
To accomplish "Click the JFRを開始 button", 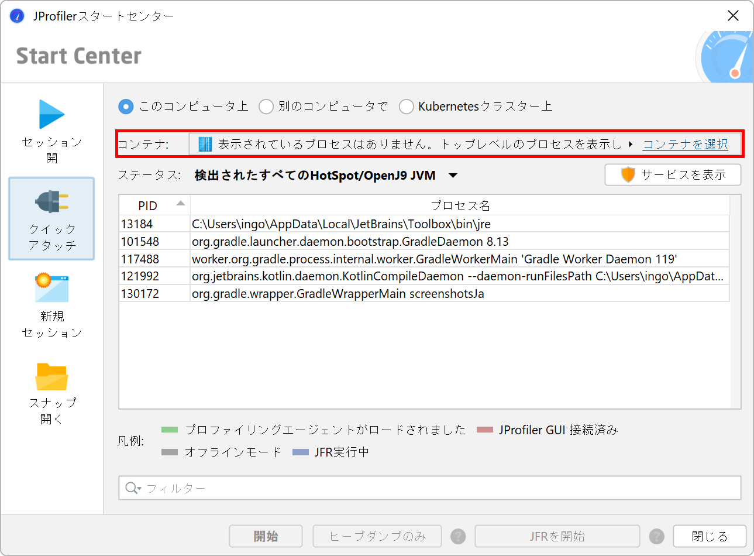I will coord(557,536).
